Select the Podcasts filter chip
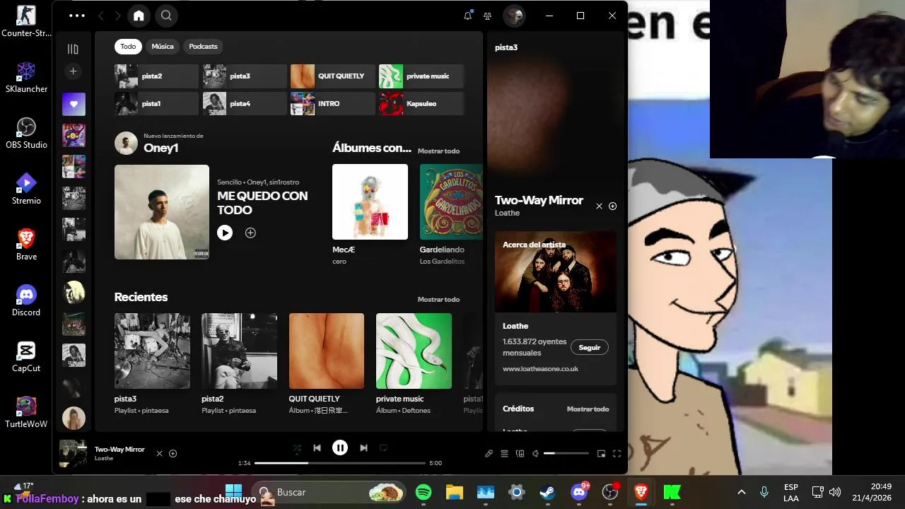 (203, 47)
